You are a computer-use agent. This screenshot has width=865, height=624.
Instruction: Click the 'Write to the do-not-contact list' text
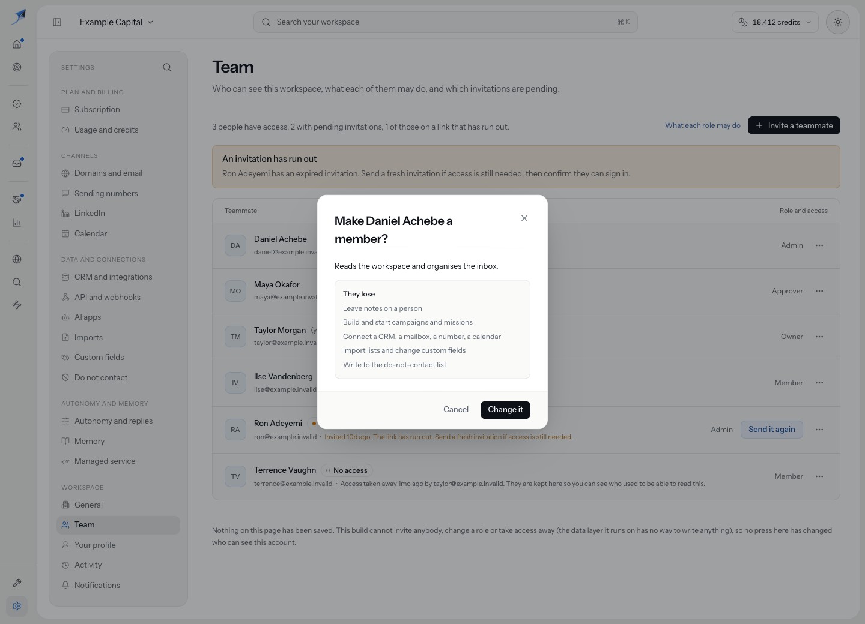coord(395,365)
